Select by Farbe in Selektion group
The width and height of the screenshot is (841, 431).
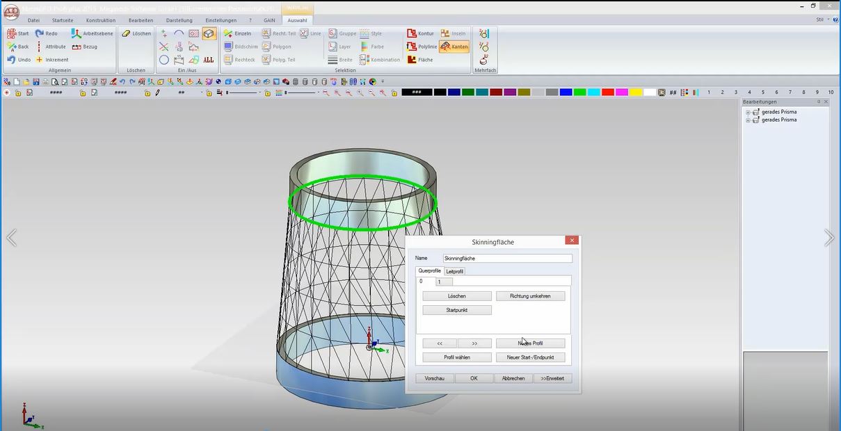371,47
